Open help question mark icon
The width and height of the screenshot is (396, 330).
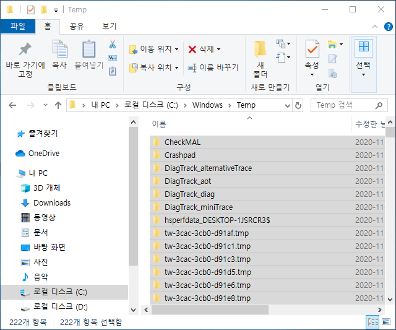pos(388,26)
